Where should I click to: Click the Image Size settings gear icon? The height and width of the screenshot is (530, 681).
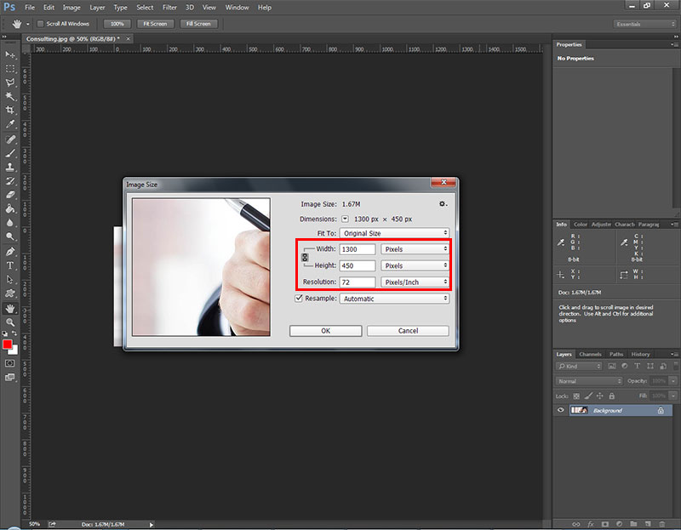pos(443,203)
